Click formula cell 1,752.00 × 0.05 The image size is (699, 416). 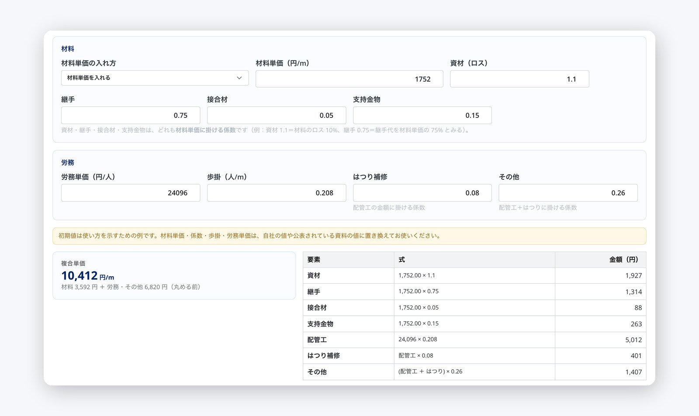[474, 308]
